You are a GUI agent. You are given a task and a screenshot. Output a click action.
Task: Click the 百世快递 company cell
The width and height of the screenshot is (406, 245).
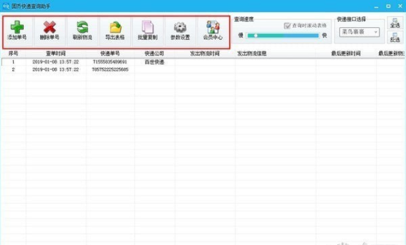(155, 62)
